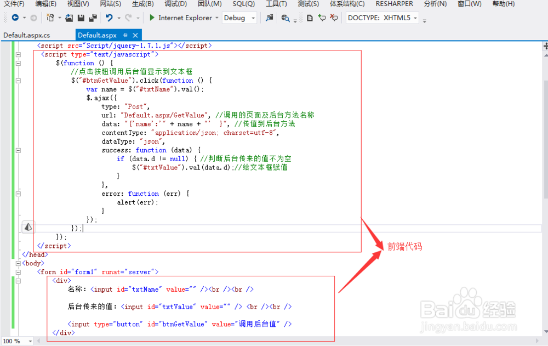Click the vertical scrollbar down arrow

point(546,332)
